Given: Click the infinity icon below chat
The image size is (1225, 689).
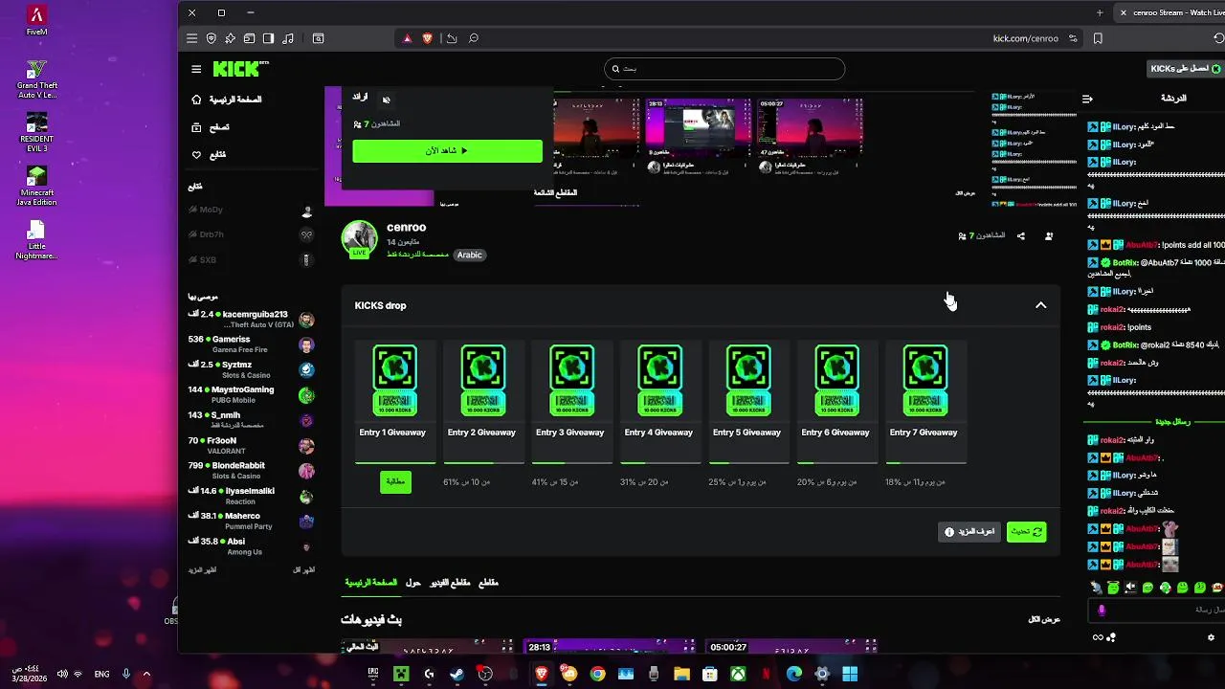Looking at the screenshot, I should click(1098, 637).
